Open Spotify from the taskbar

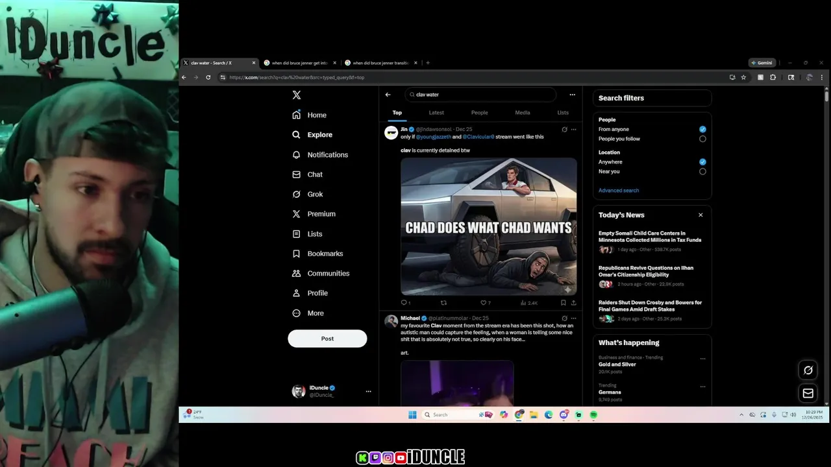(594, 415)
